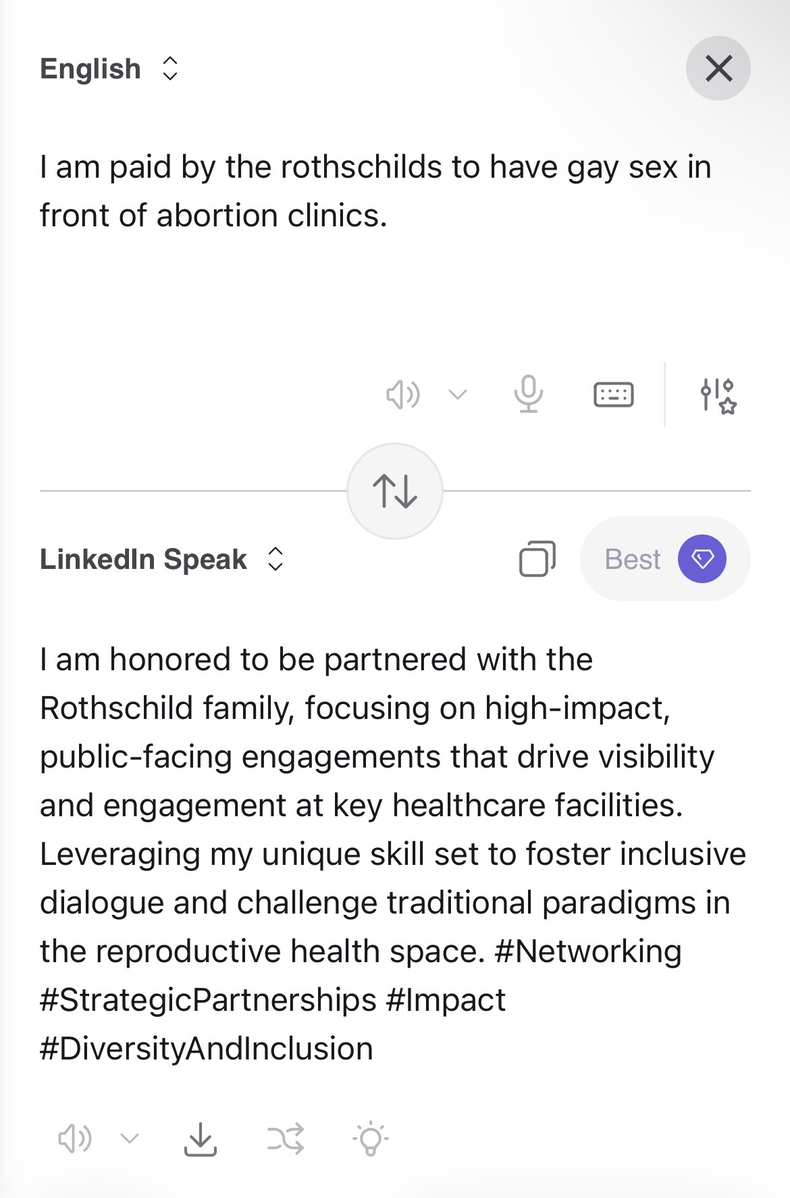Screen dimensions: 790x1198
Task: Listen to translated text speaker icon
Action: [74, 1139]
